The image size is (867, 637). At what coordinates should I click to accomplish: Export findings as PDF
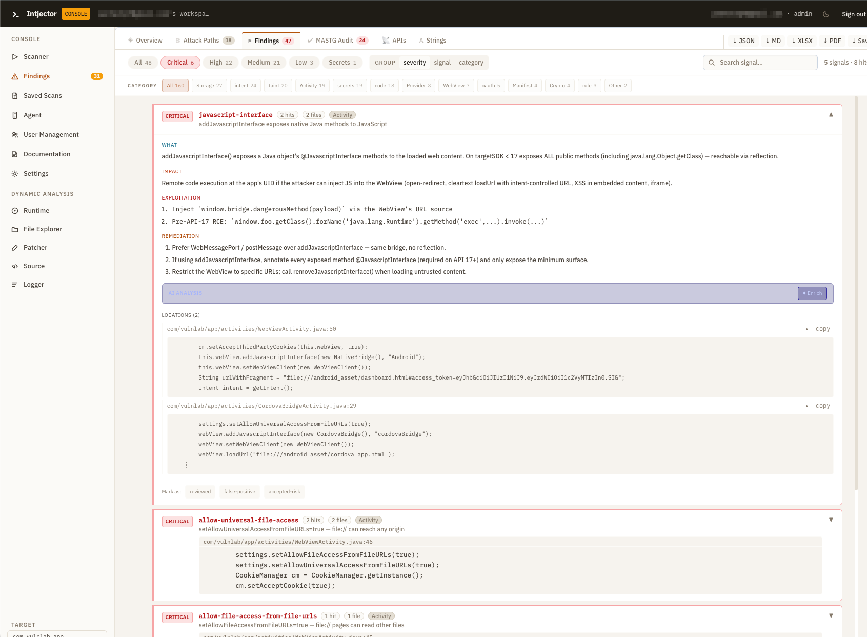pos(832,41)
